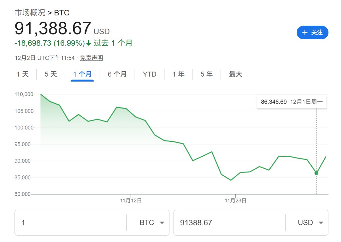Screen dimensions: 341x242
Task: Open the 市场概况 breadcrumb link
Action: point(30,13)
